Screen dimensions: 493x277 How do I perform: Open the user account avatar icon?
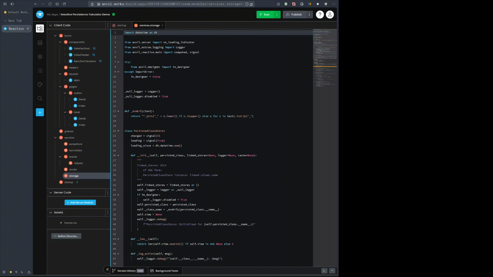click(330, 14)
